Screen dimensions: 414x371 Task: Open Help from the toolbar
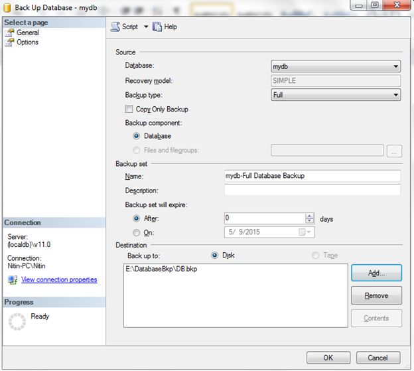tap(165, 27)
